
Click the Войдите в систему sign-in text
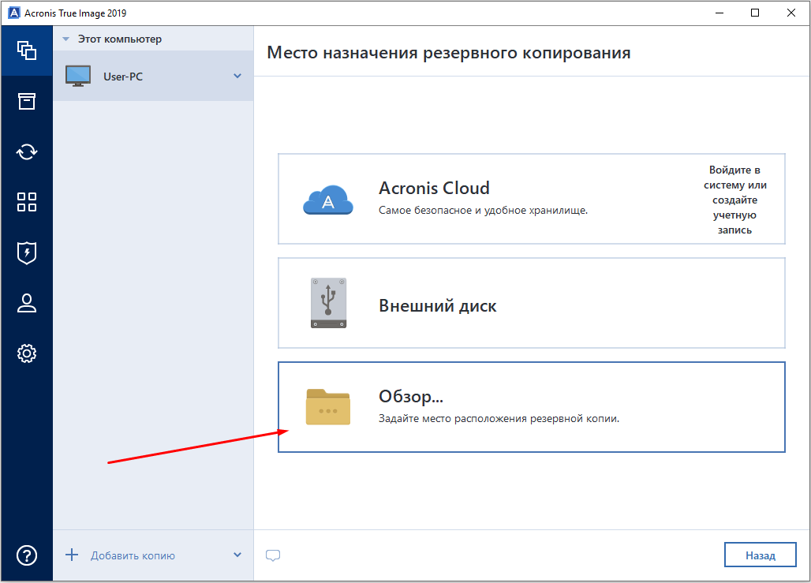735,200
